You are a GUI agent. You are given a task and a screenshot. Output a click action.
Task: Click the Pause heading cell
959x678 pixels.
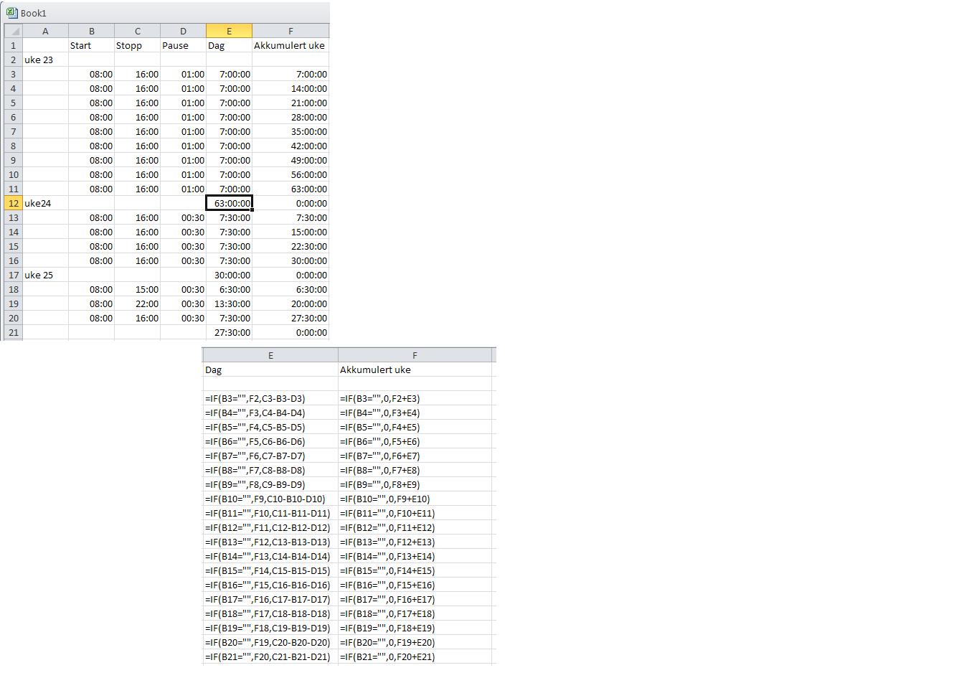click(x=183, y=45)
